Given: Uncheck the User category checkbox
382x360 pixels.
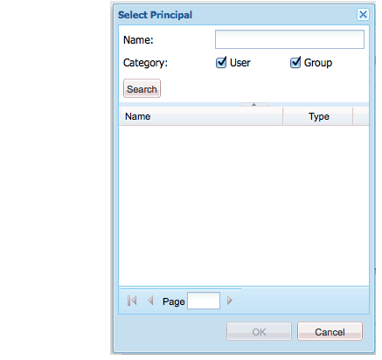Looking at the screenshot, I should (x=221, y=62).
